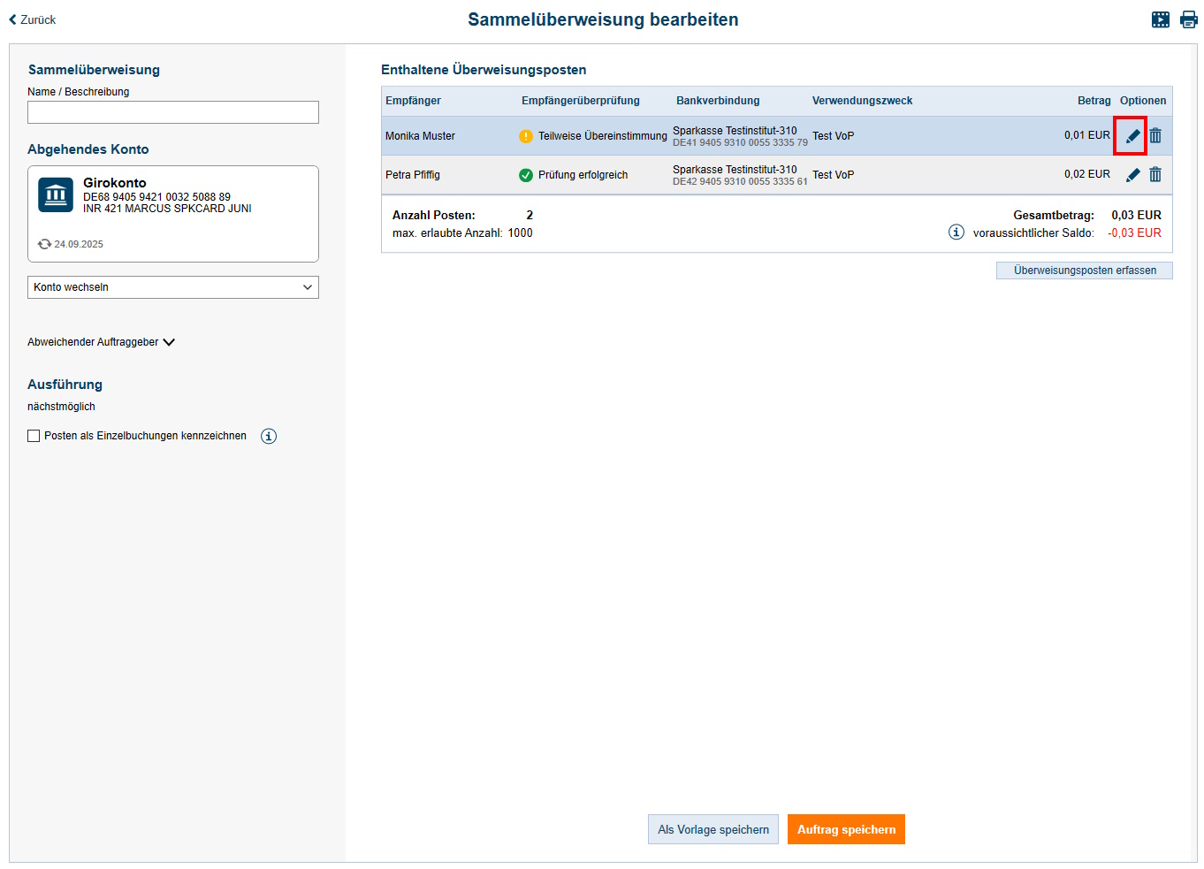Click Überweisungsposten erfassen button
The height and width of the screenshot is (869, 1204).
tap(1084, 271)
